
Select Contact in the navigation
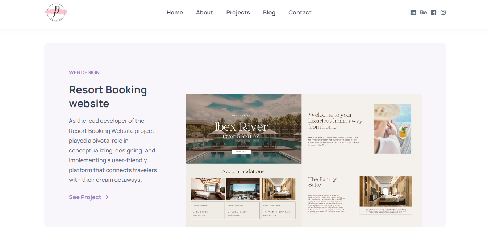click(x=300, y=12)
